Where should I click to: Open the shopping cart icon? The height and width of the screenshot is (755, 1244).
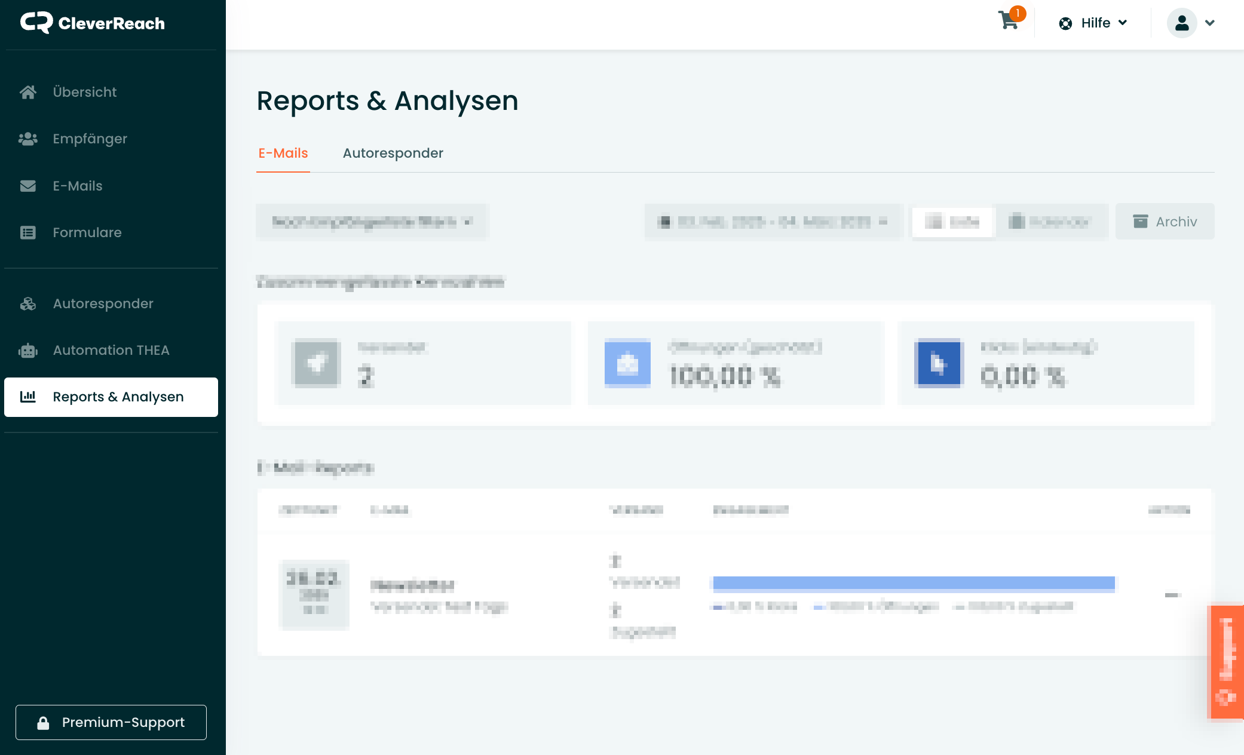click(x=1009, y=22)
